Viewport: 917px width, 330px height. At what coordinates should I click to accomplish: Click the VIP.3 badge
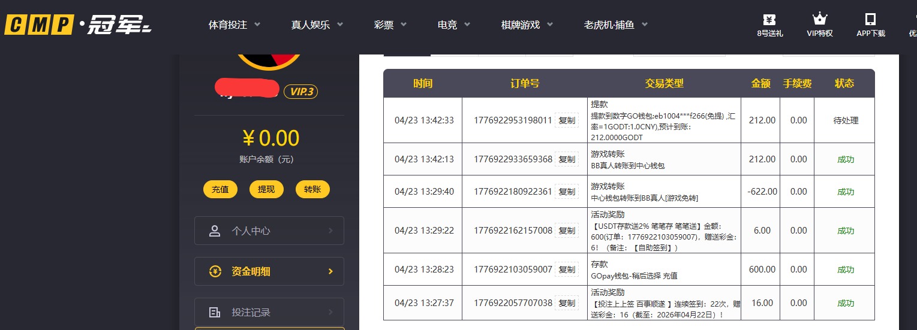tap(300, 92)
